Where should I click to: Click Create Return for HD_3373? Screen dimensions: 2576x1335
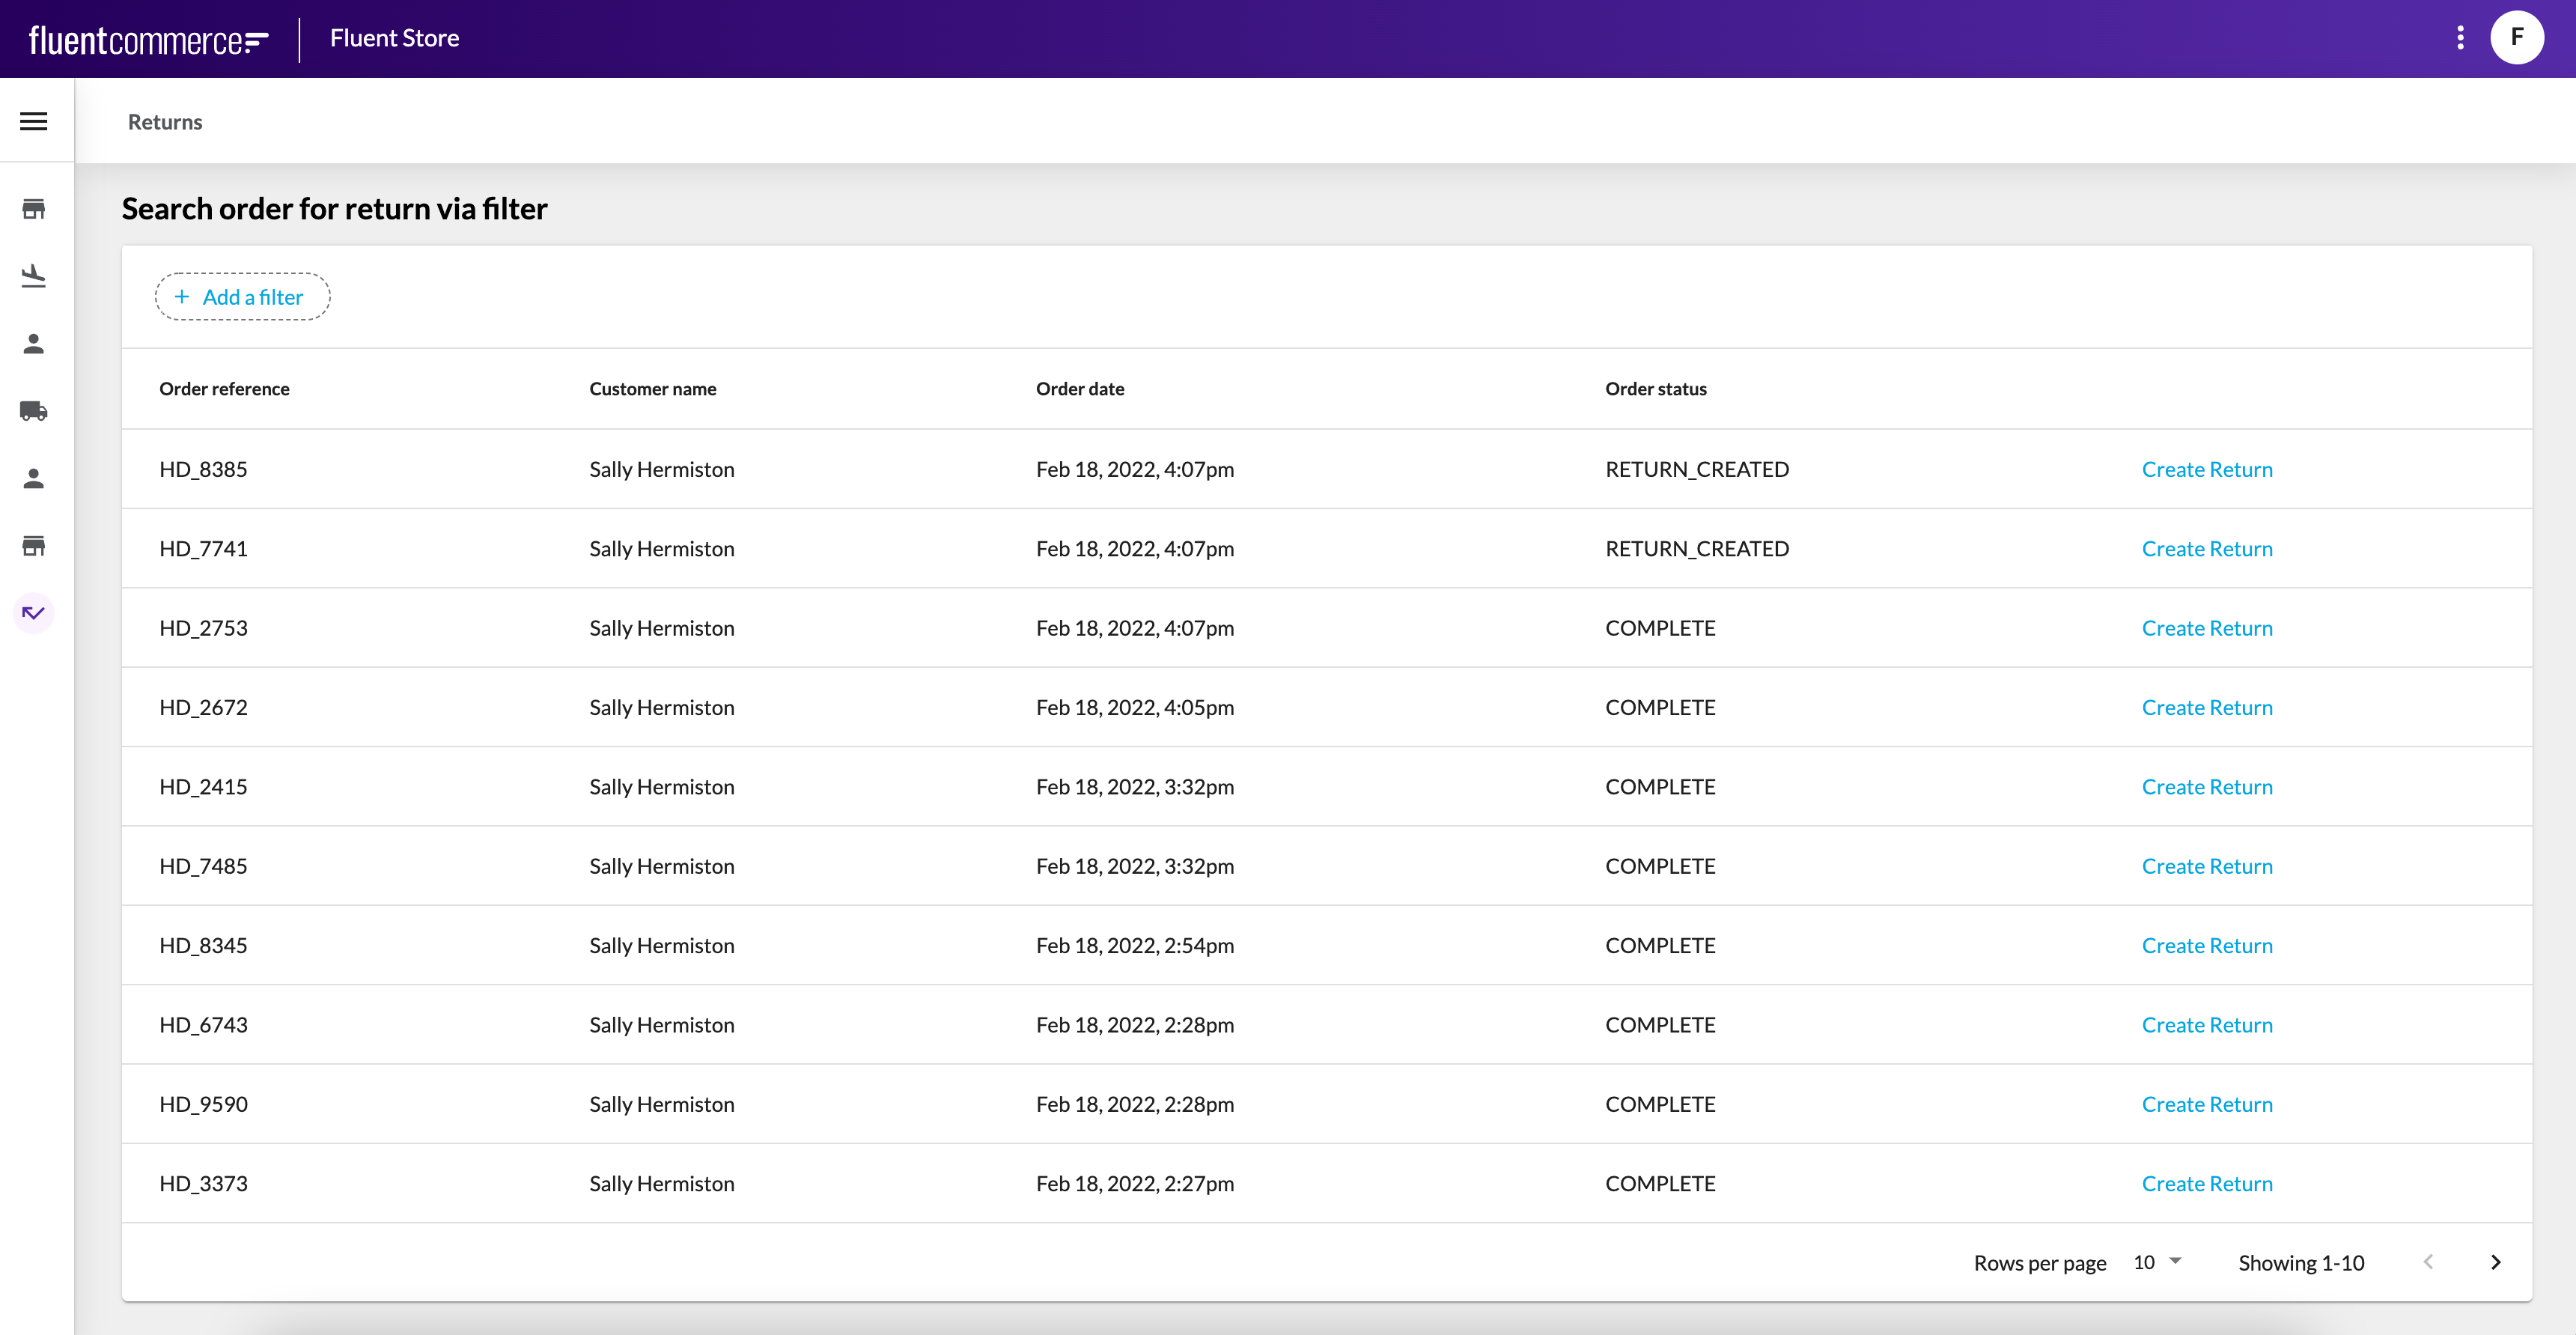tap(2206, 1183)
